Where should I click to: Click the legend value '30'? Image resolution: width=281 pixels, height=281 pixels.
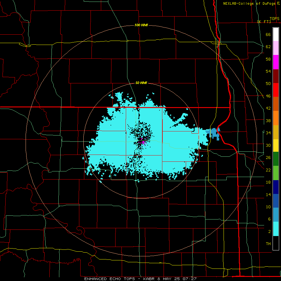pyautogui.click(x=268, y=145)
